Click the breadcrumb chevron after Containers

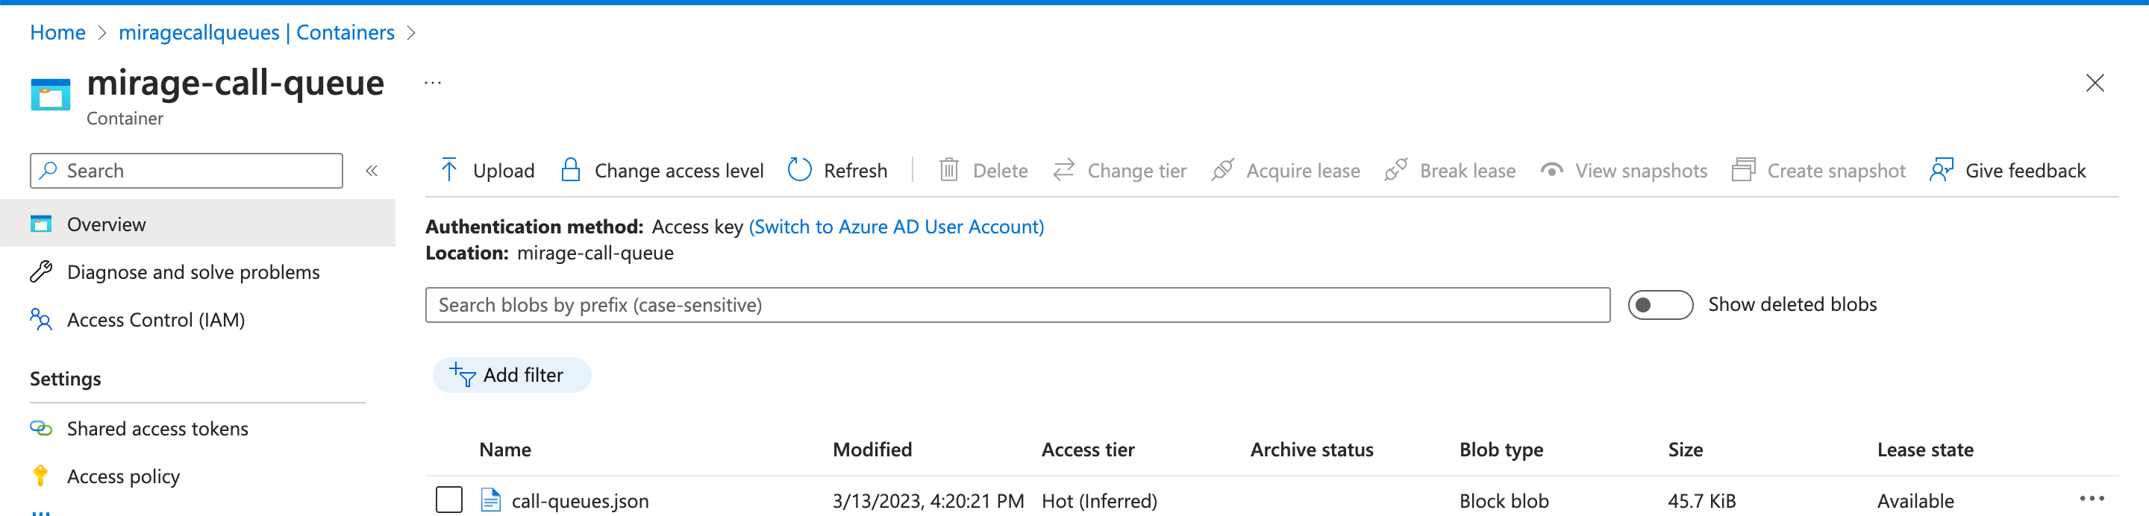pos(411,33)
